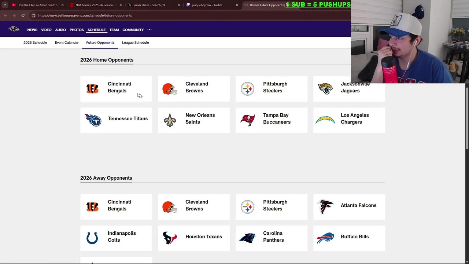This screenshot has width=469, height=264.
Task: Click the Buffalo Bills logo
Action: (325, 238)
